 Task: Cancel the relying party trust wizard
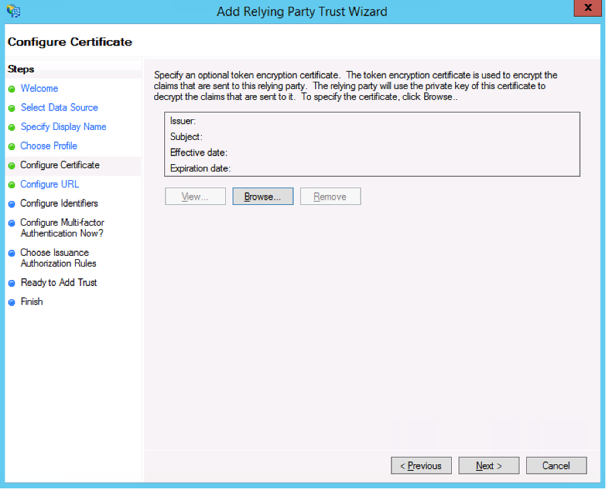(556, 466)
